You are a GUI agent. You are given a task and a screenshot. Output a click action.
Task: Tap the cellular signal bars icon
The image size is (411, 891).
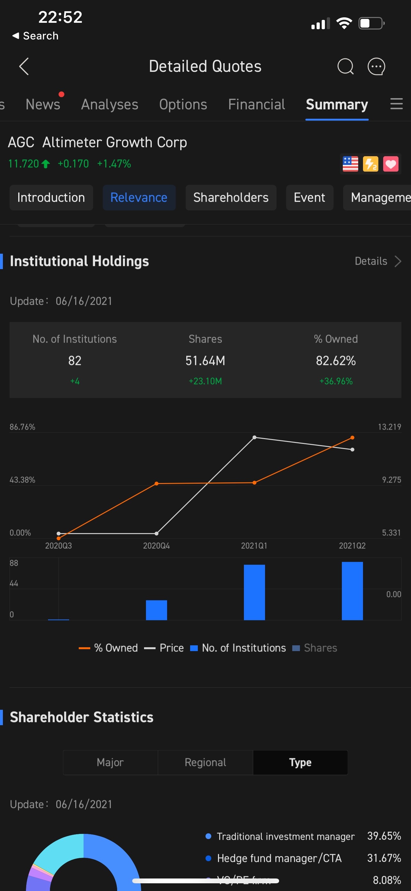coord(320,23)
